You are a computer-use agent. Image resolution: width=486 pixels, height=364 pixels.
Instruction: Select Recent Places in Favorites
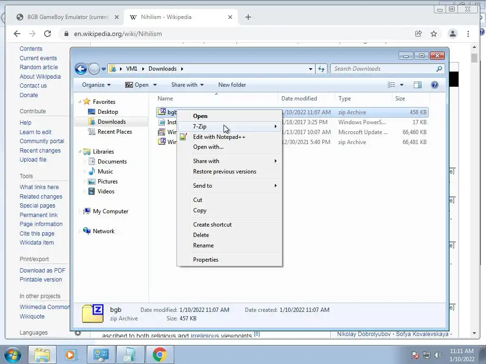click(115, 132)
